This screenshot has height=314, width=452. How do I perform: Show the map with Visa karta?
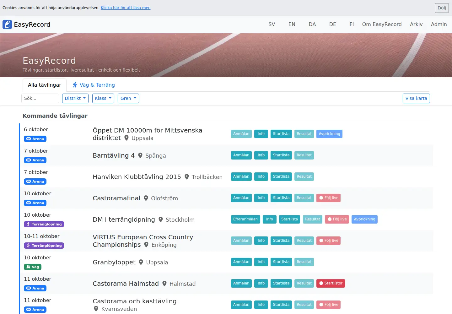(416, 98)
